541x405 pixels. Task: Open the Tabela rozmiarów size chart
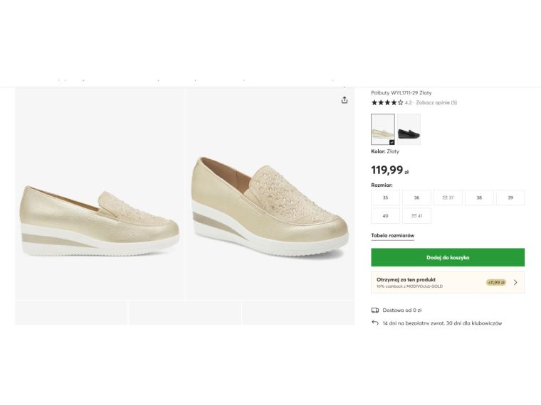click(392, 236)
